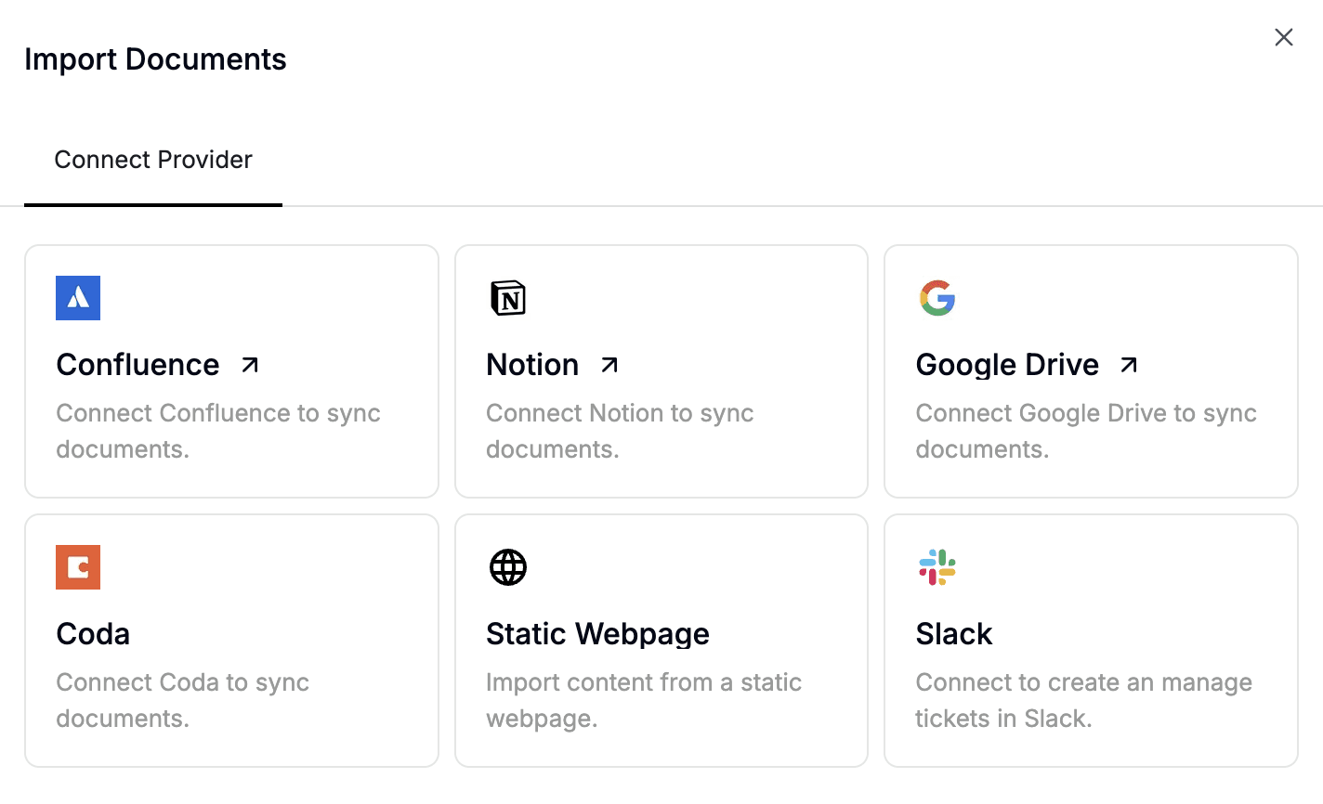Click 'Import content from a static webpage.' text
Image resolution: width=1323 pixels, height=804 pixels.
[644, 700]
